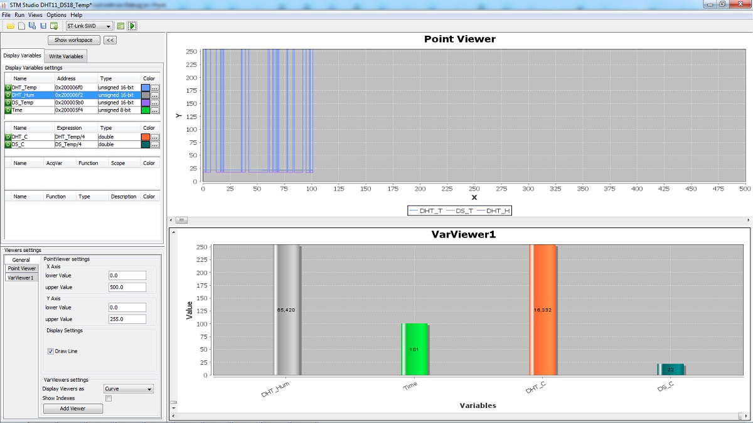This screenshot has height=423, width=753.
Task: Open the color picker button for DS_C
Action: 154,145
